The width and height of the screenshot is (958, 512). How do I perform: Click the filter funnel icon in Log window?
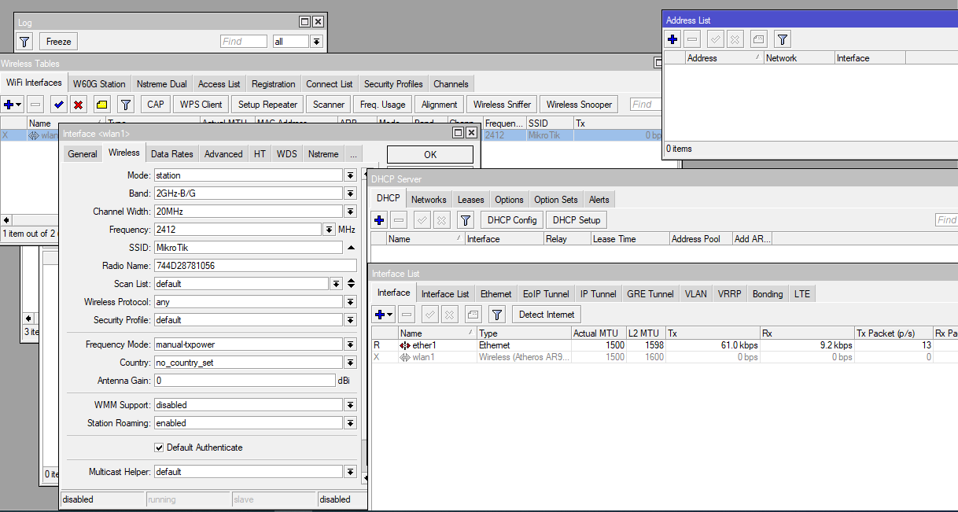[x=24, y=42]
